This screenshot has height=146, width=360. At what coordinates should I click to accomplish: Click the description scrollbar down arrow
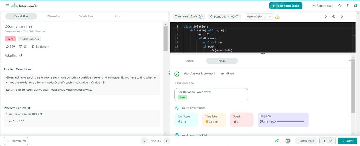click(x=166, y=133)
